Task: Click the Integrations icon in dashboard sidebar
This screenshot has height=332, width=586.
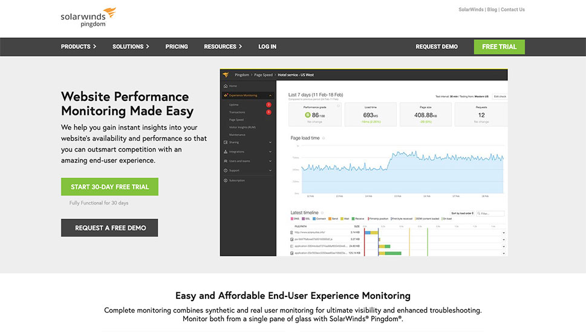Action: click(226, 152)
